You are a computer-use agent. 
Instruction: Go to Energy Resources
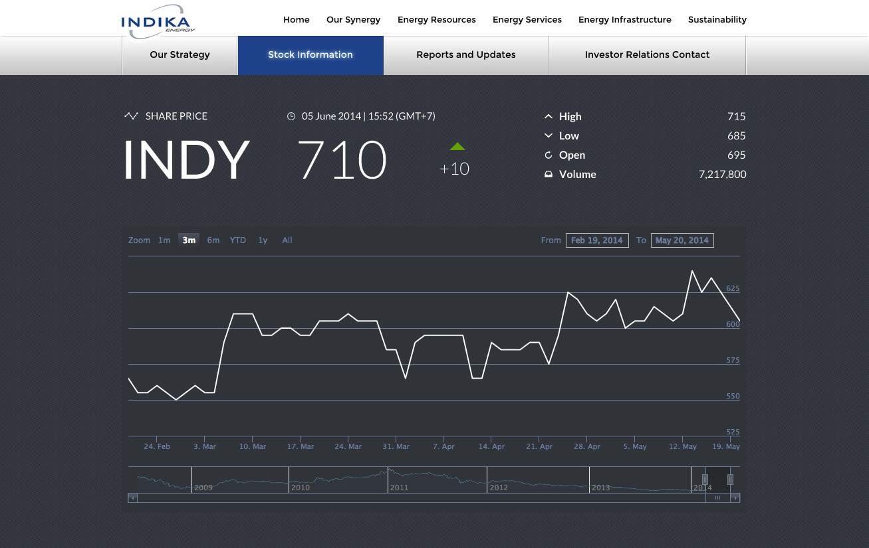tap(437, 20)
